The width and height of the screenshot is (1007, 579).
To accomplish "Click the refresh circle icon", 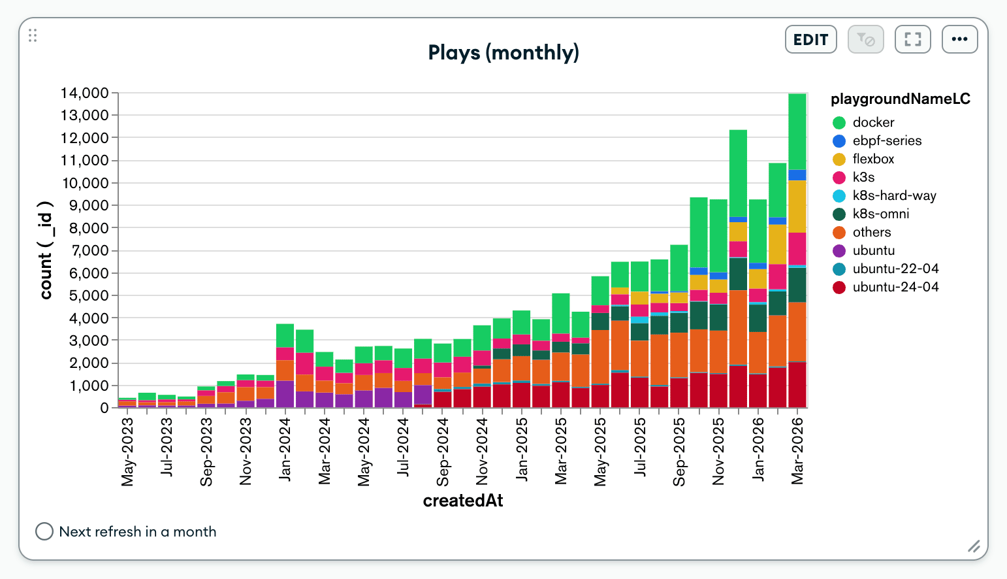I will point(44,531).
